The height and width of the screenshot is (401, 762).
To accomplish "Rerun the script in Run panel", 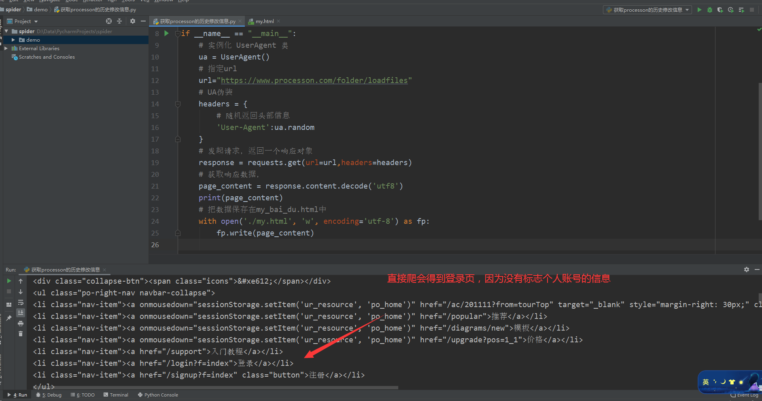I will (9, 281).
